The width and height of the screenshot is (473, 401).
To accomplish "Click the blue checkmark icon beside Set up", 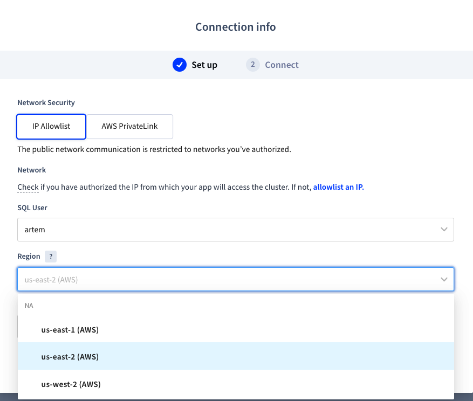I will 180,65.
